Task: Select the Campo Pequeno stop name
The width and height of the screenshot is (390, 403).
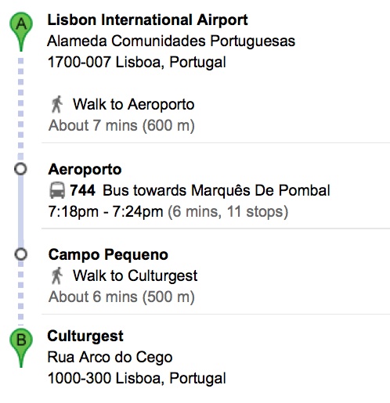Action: point(108,255)
